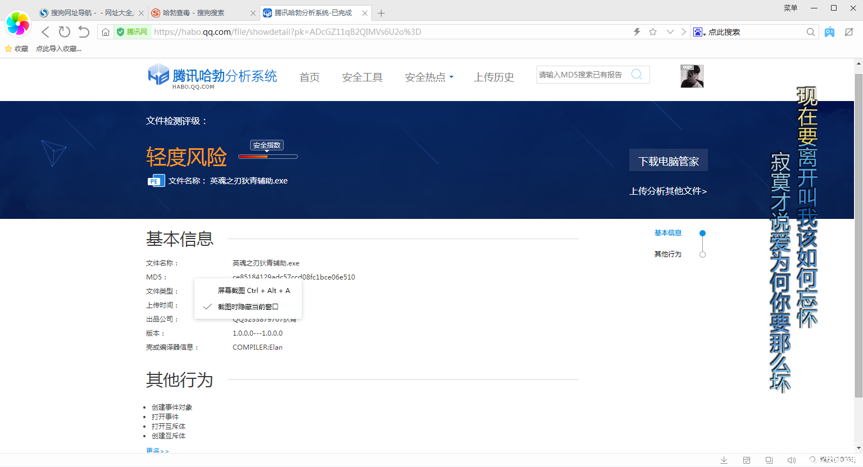Open a new tab with the plus button

pyautogui.click(x=381, y=13)
